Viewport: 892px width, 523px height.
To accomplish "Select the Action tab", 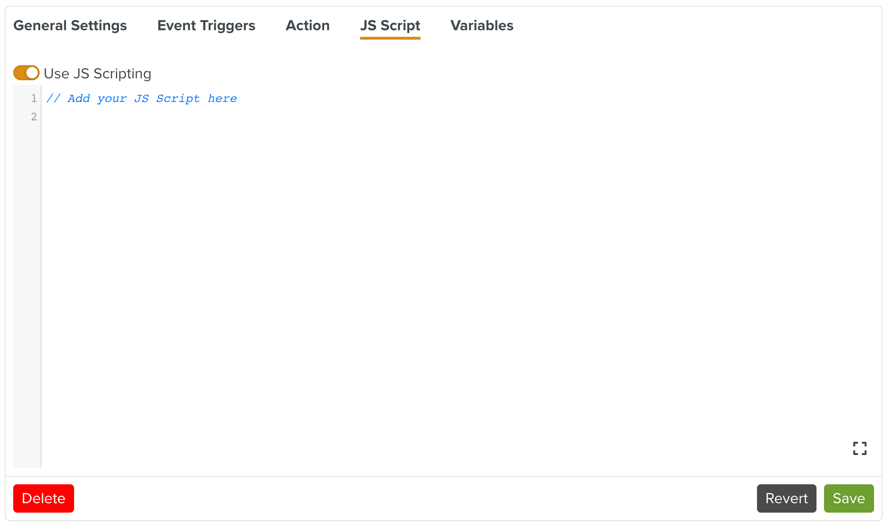I will [308, 26].
